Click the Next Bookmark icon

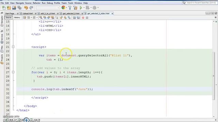pos(65,18)
